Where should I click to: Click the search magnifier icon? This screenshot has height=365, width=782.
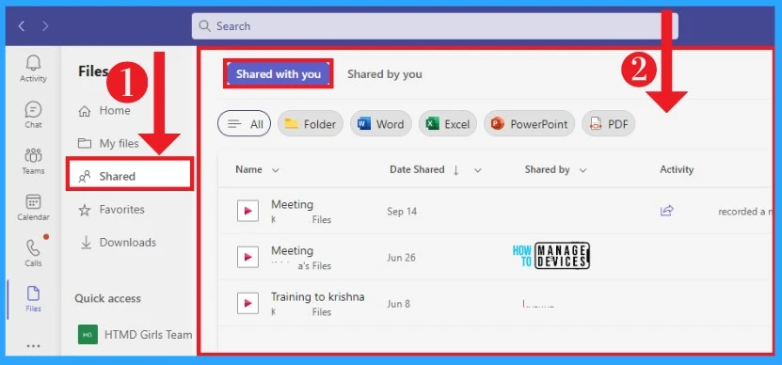(x=204, y=26)
